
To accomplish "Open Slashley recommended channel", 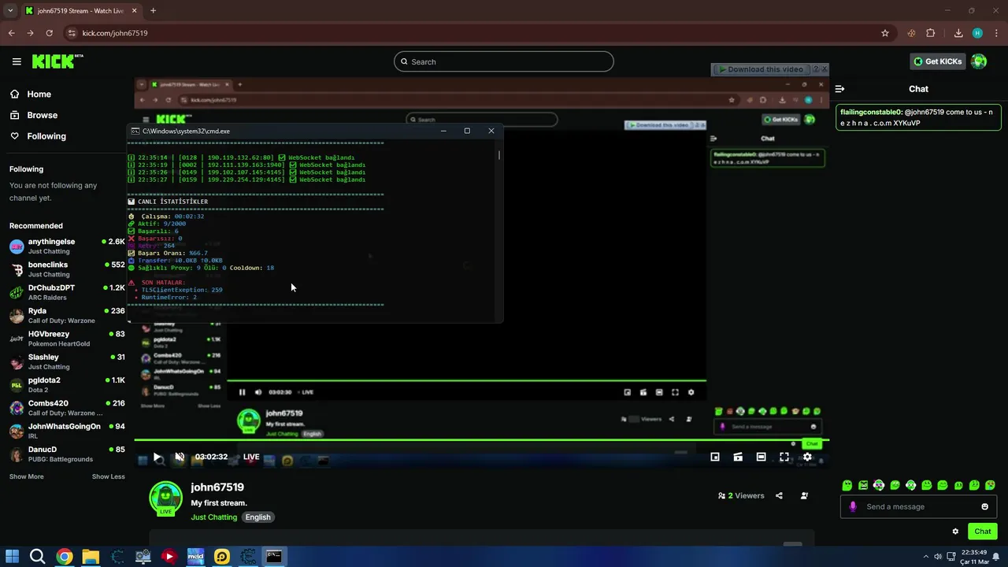I will (67, 361).
